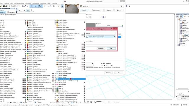Click the arrow cursor icon in the info box
The image size is (189, 106).
click(32, 11)
